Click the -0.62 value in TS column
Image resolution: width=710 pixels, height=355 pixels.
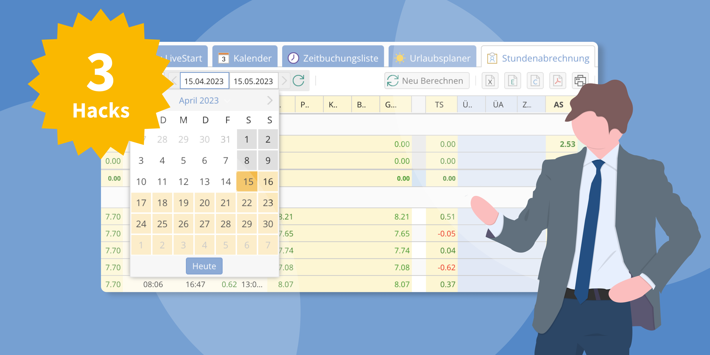(446, 267)
